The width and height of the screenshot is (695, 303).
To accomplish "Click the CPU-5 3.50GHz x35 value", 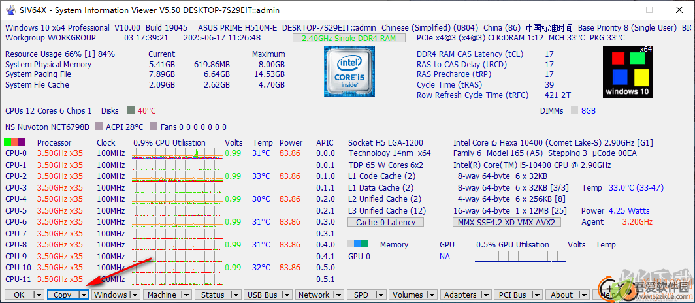I will tap(60, 210).
